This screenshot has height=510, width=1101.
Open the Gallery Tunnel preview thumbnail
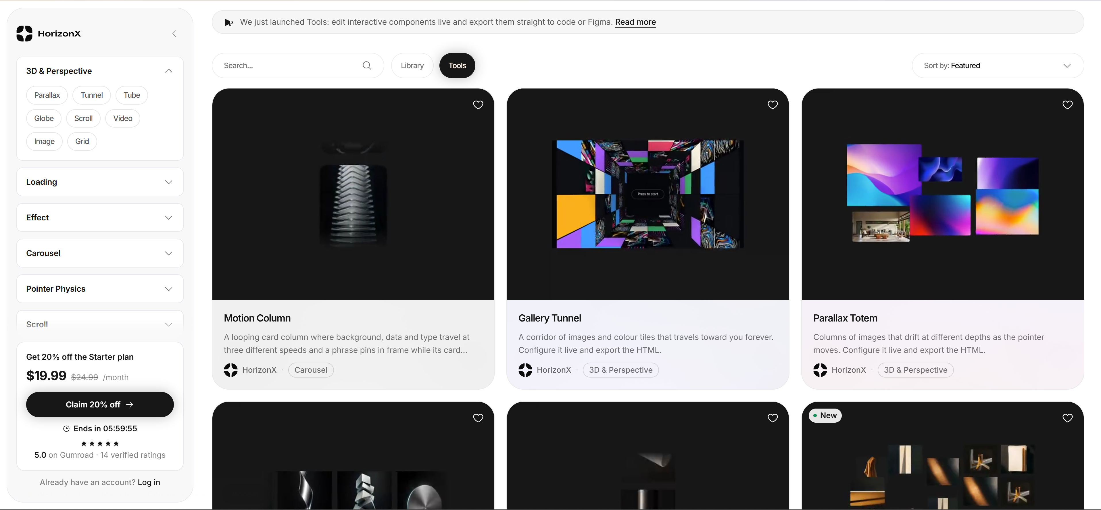(648, 194)
